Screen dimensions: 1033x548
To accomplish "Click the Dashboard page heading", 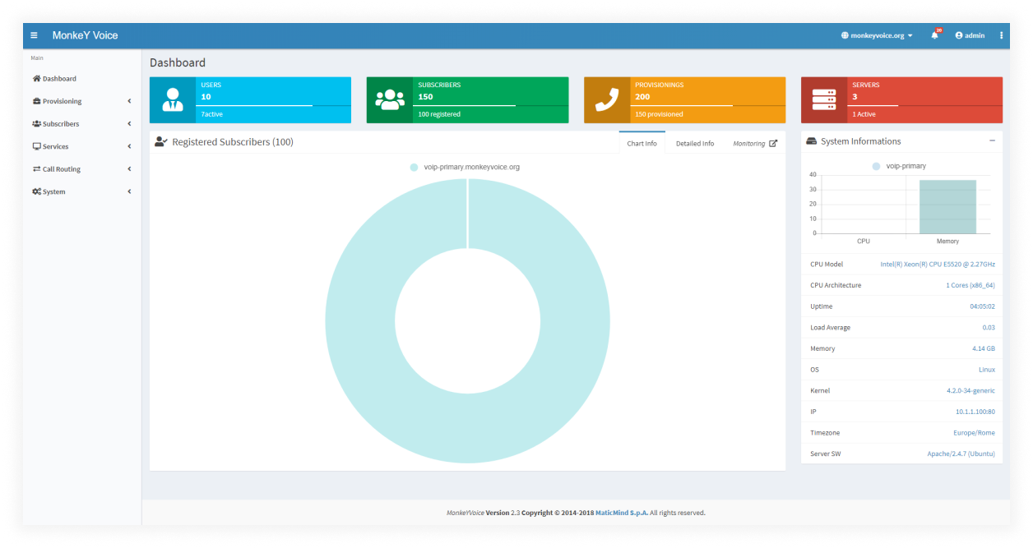I will [x=178, y=62].
